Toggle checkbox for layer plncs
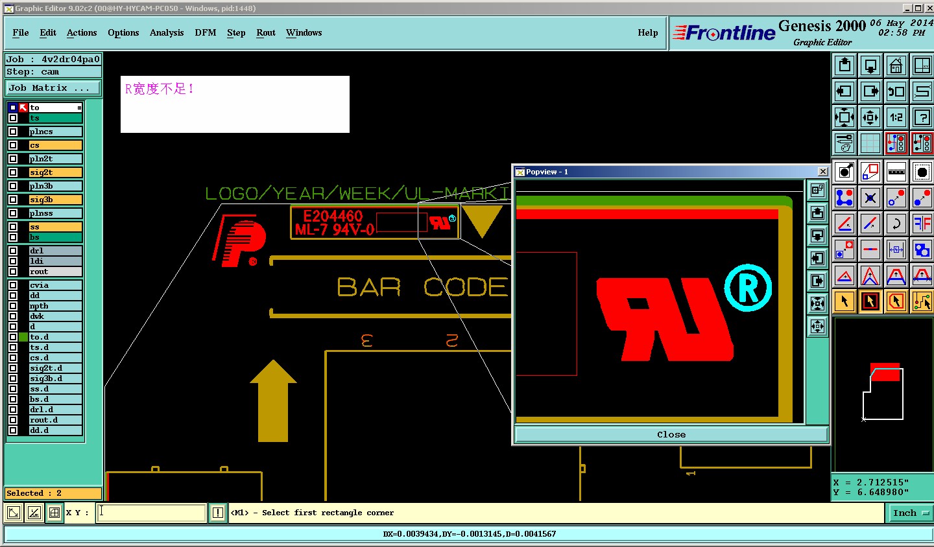The height and width of the screenshot is (547, 934). [x=13, y=132]
